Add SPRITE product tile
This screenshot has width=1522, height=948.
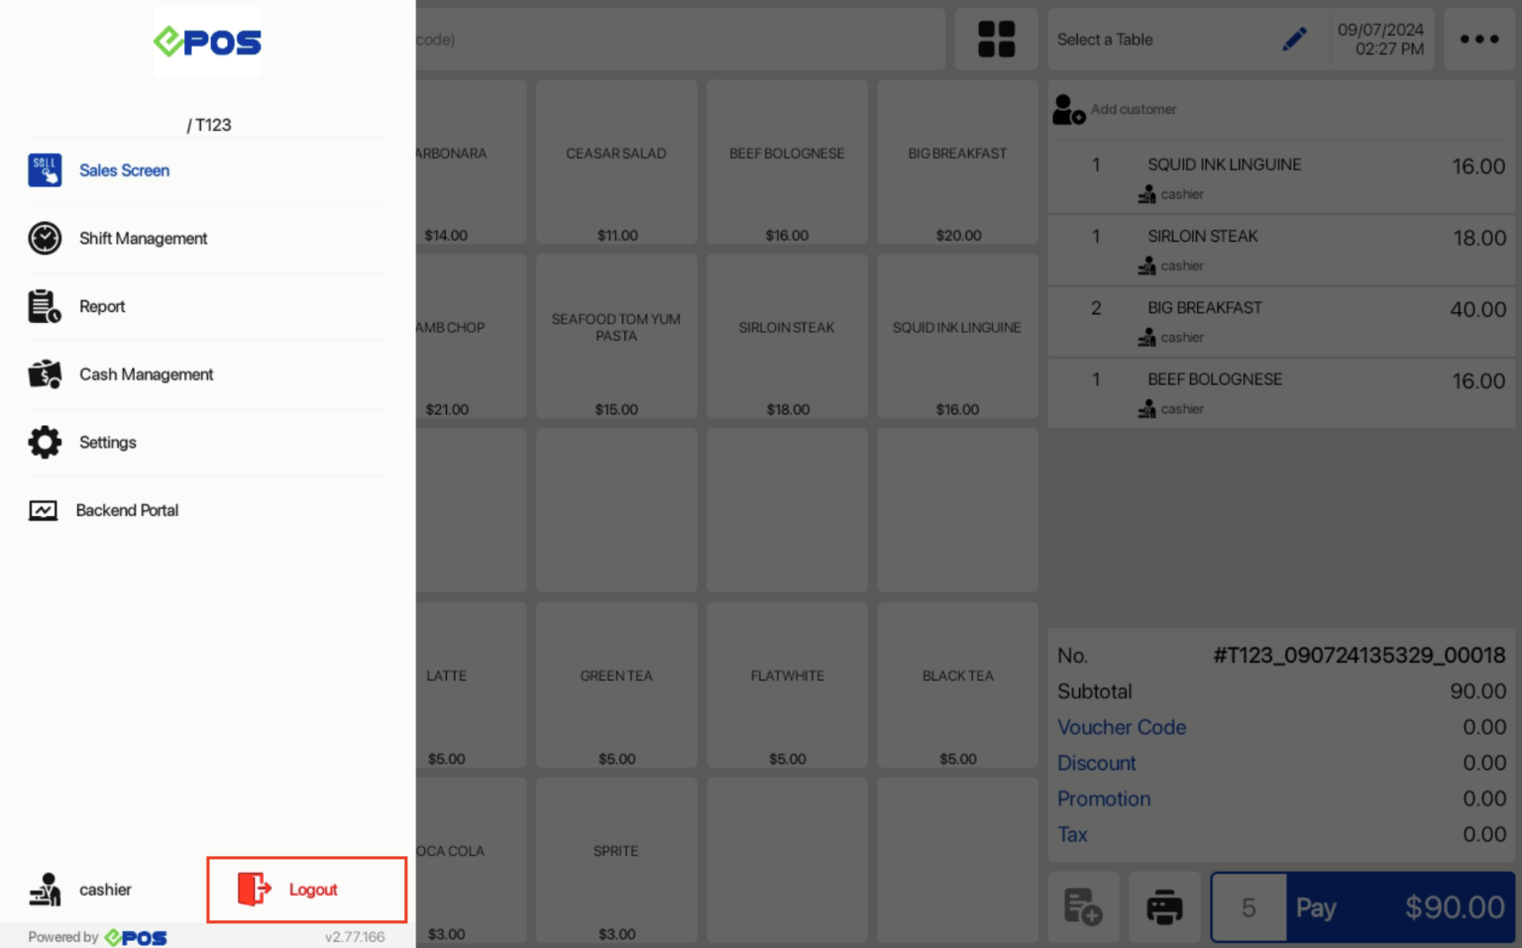pyautogui.click(x=616, y=860)
